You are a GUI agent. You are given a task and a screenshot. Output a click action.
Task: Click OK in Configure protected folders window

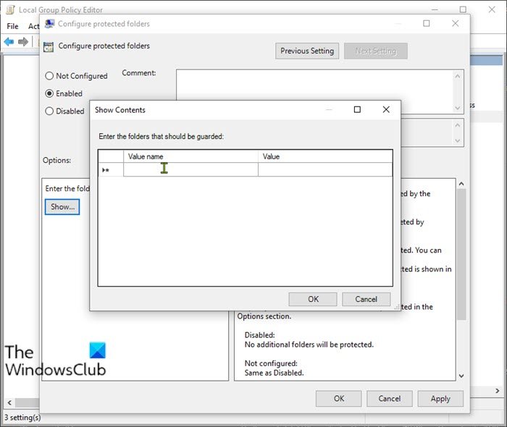(338, 399)
